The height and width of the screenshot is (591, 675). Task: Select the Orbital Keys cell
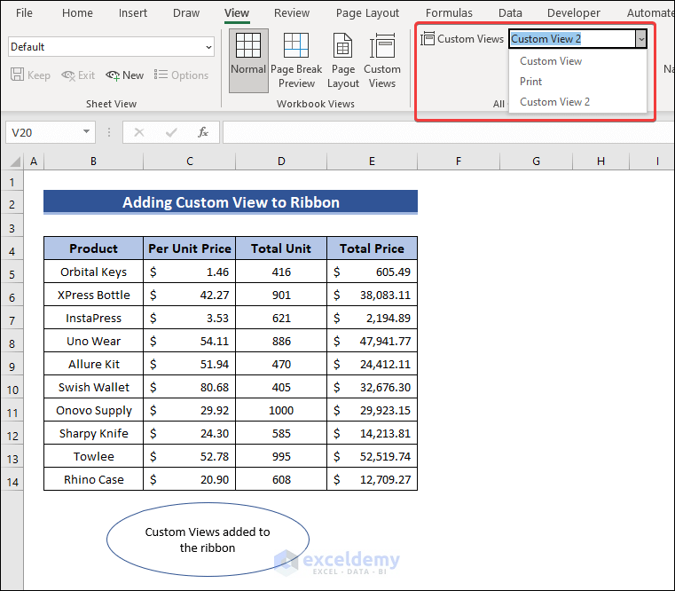tap(93, 272)
